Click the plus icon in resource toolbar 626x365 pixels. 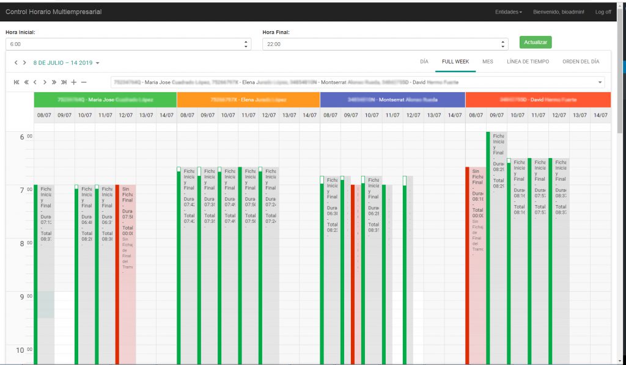[x=74, y=82]
